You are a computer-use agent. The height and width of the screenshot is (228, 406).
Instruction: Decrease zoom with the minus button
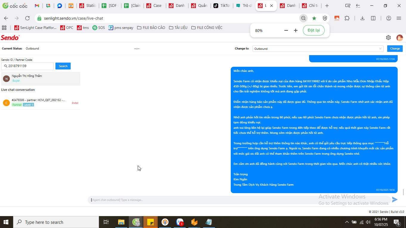pyautogui.click(x=286, y=30)
